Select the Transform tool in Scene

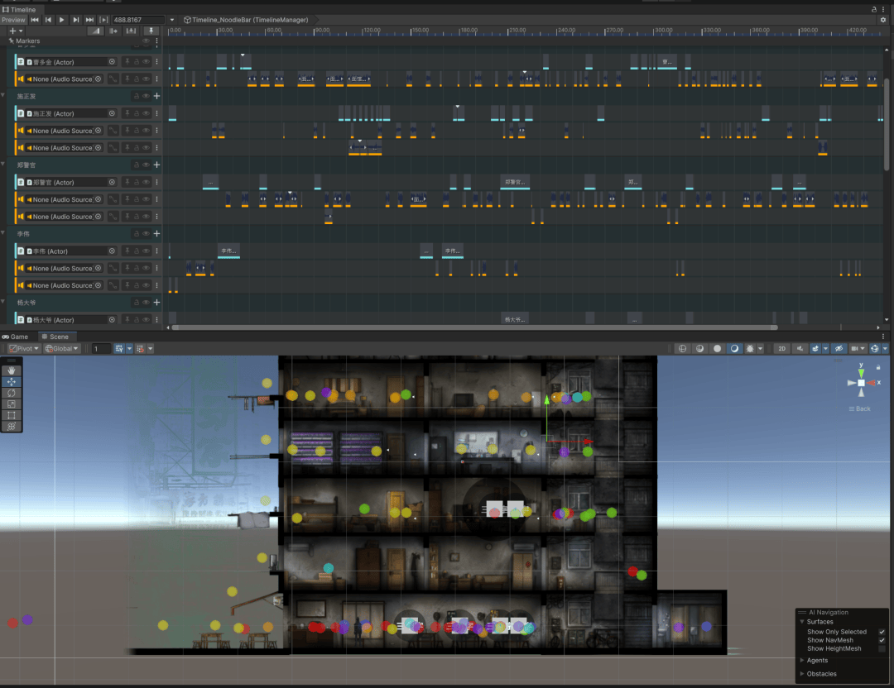12,426
